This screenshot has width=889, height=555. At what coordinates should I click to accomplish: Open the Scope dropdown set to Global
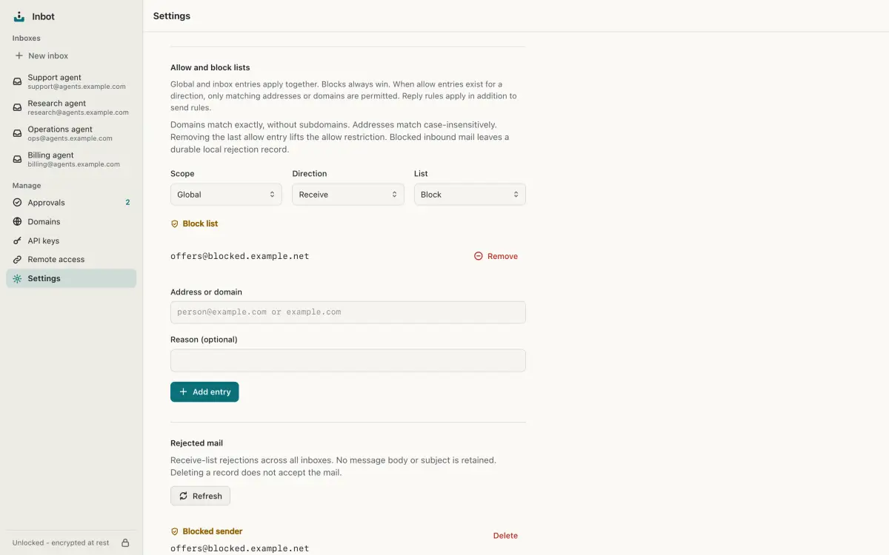click(x=226, y=195)
